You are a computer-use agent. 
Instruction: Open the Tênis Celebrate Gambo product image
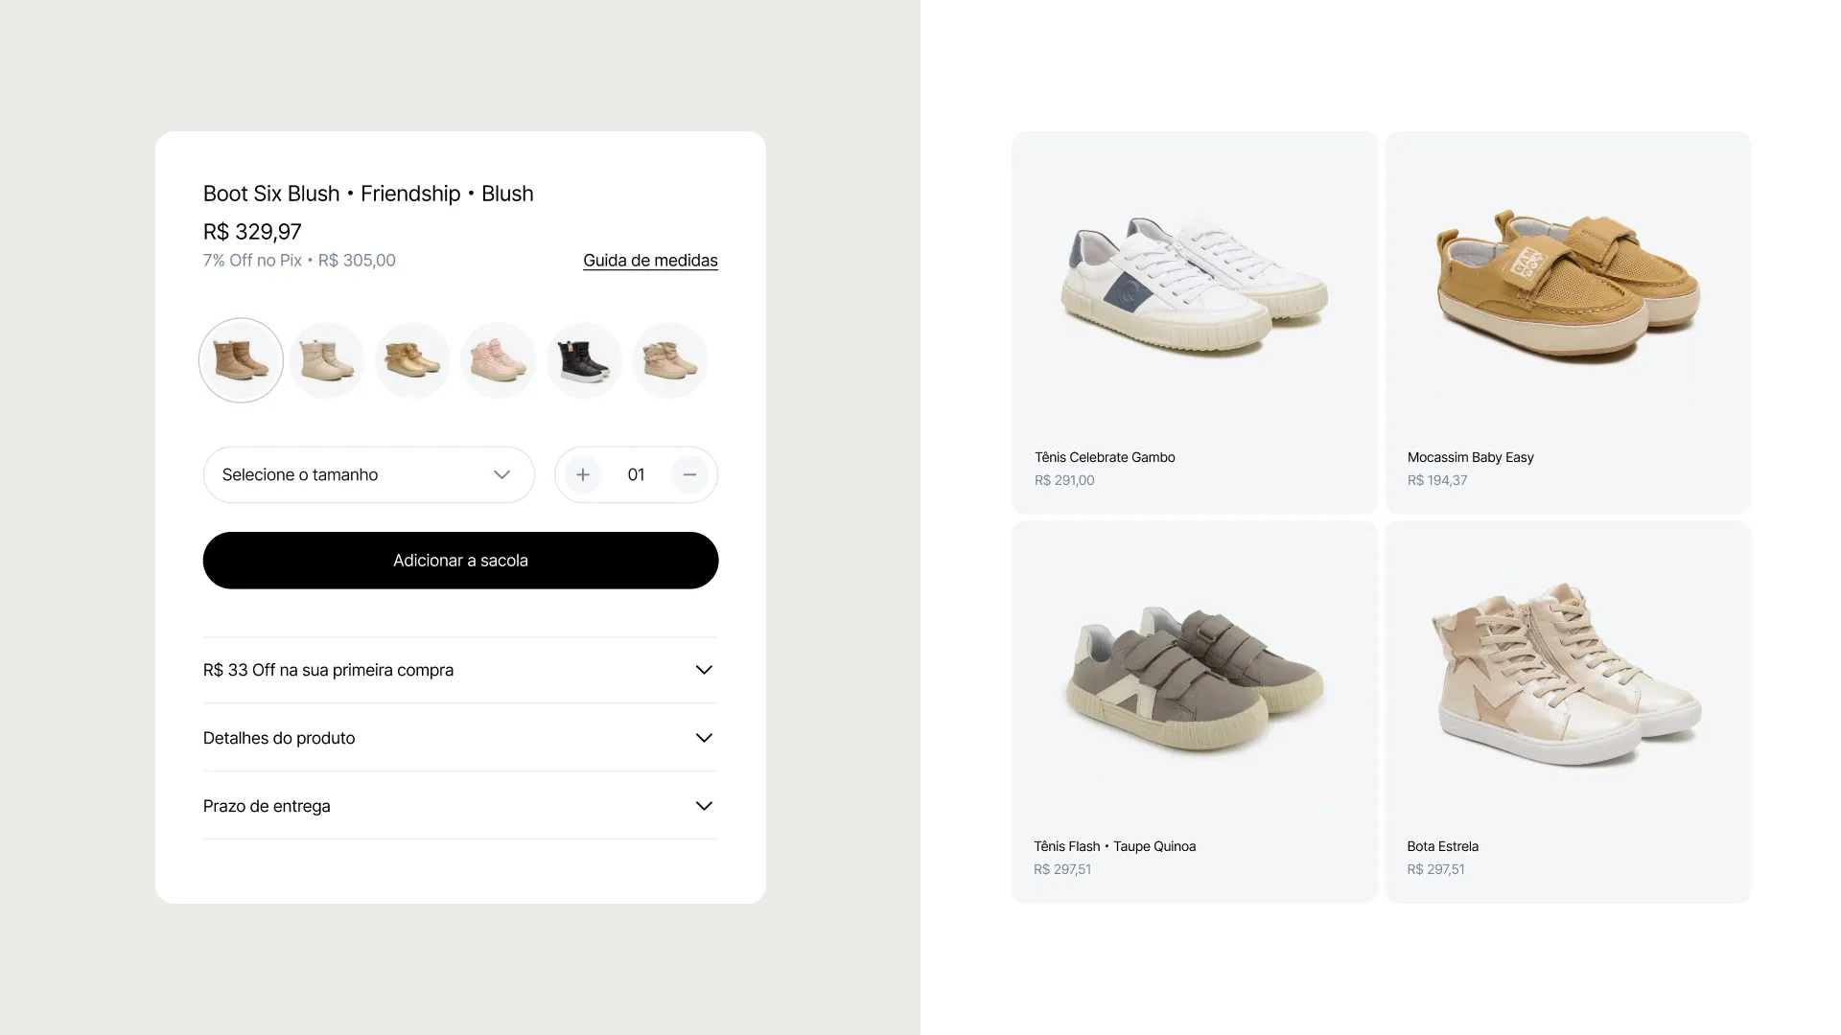(x=1194, y=287)
